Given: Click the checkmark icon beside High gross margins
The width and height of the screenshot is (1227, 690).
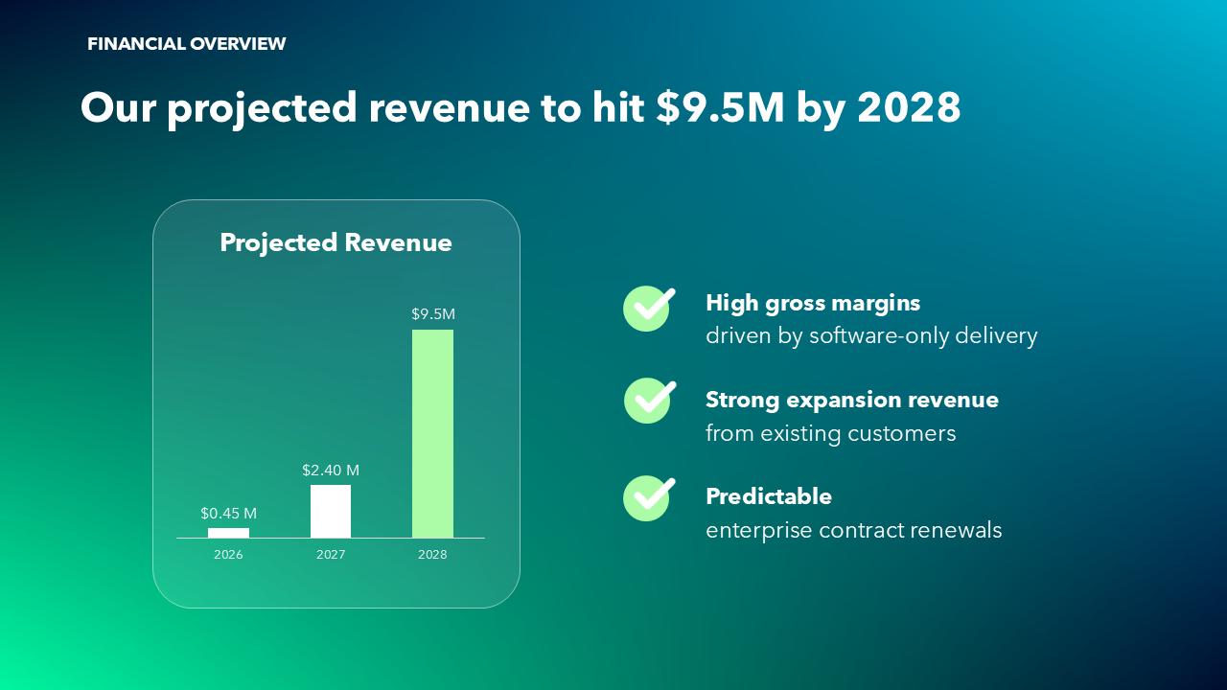Looking at the screenshot, I should tap(647, 309).
